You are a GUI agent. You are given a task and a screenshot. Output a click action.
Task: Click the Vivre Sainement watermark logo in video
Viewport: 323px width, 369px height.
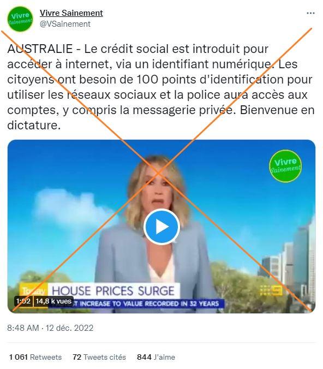click(x=285, y=166)
